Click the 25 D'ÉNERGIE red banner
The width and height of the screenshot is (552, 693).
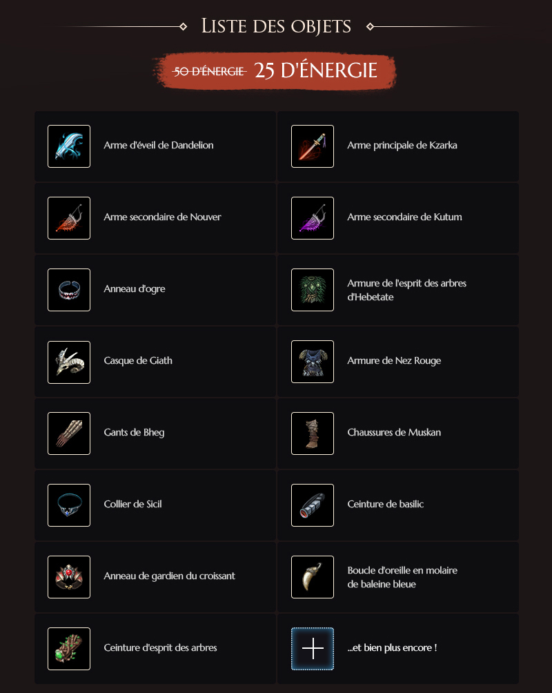(x=274, y=71)
